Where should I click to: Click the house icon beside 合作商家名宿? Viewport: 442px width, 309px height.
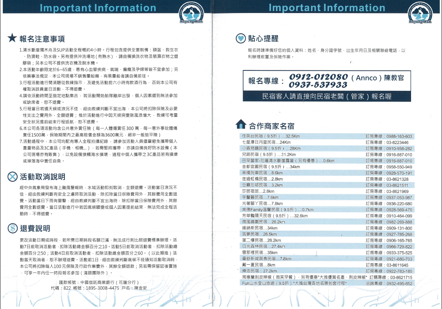click(241, 124)
